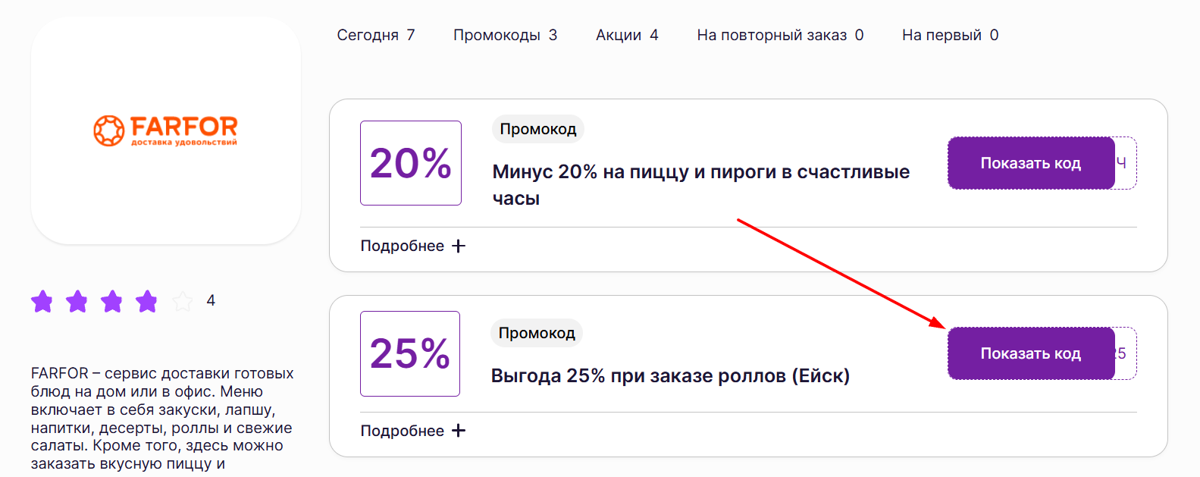The image size is (1200, 477).
Task: Open the Выгода 25% при заказе роллов title
Action: coord(670,376)
